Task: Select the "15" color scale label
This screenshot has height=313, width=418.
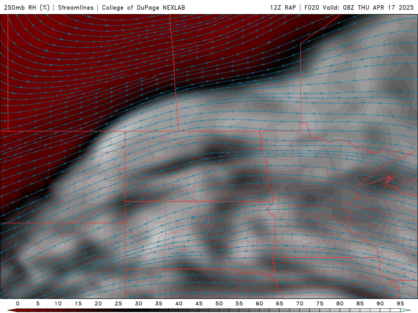Action: (78, 304)
